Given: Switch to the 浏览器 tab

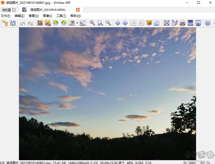Looking at the screenshot, I should tap(6, 10).
